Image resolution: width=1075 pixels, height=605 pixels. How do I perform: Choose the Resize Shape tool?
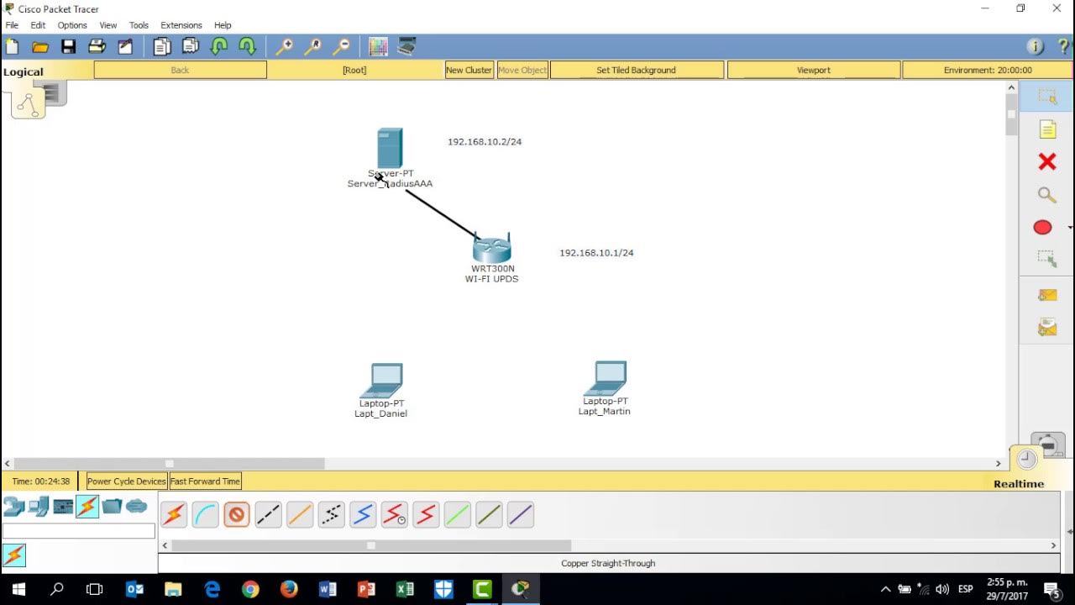(x=1046, y=260)
